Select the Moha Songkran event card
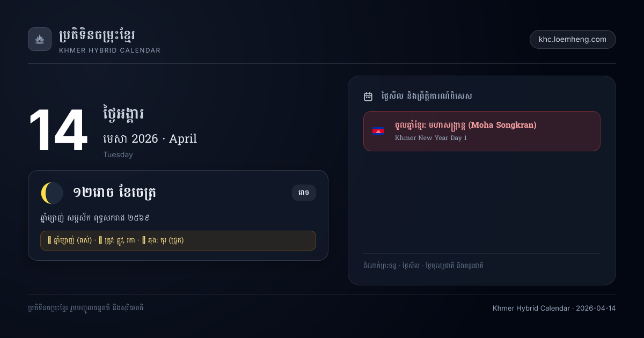Screen dimensions: 644x338 point(482,131)
